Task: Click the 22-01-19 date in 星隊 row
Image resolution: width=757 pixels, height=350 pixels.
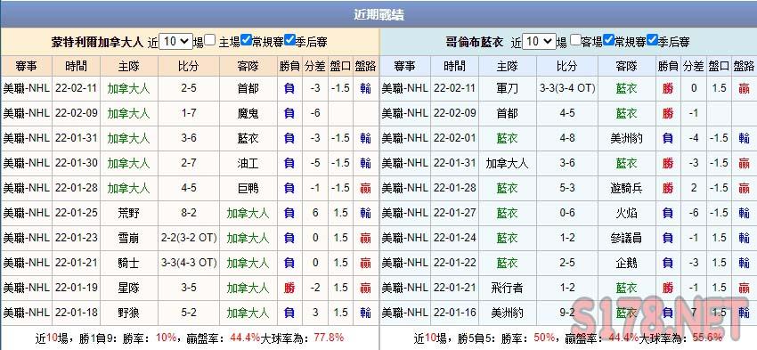Action: click(77, 288)
